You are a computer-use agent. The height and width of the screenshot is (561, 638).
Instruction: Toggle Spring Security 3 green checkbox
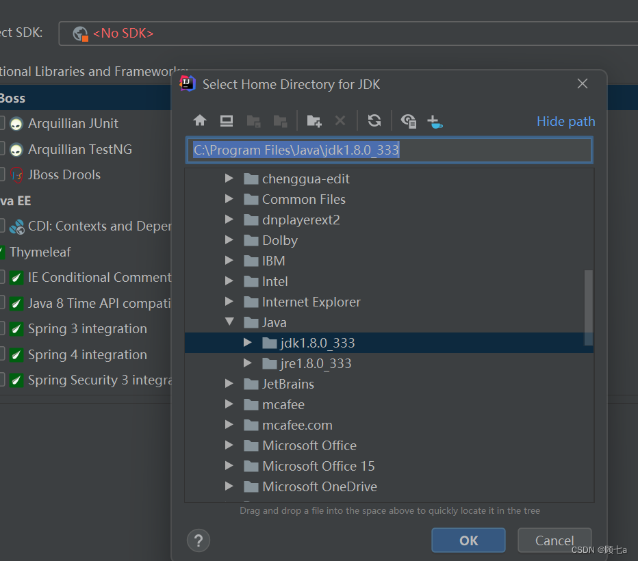pyautogui.click(x=16, y=380)
